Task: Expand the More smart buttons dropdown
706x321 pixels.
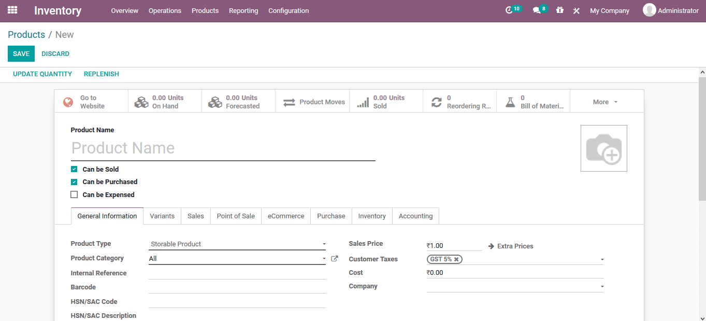Action: pos(604,102)
